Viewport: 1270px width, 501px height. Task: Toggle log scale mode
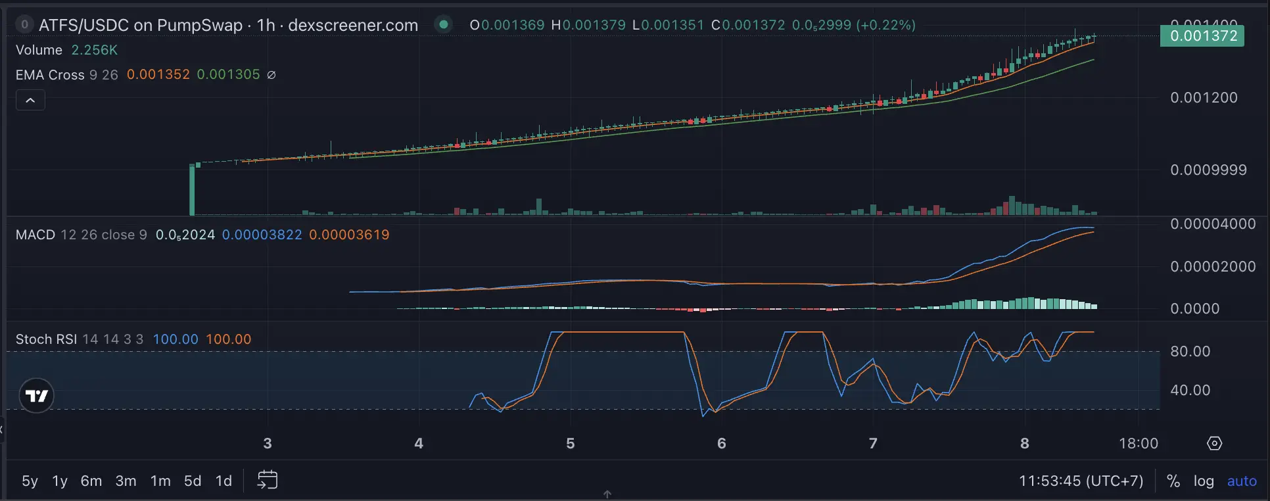(x=1204, y=481)
